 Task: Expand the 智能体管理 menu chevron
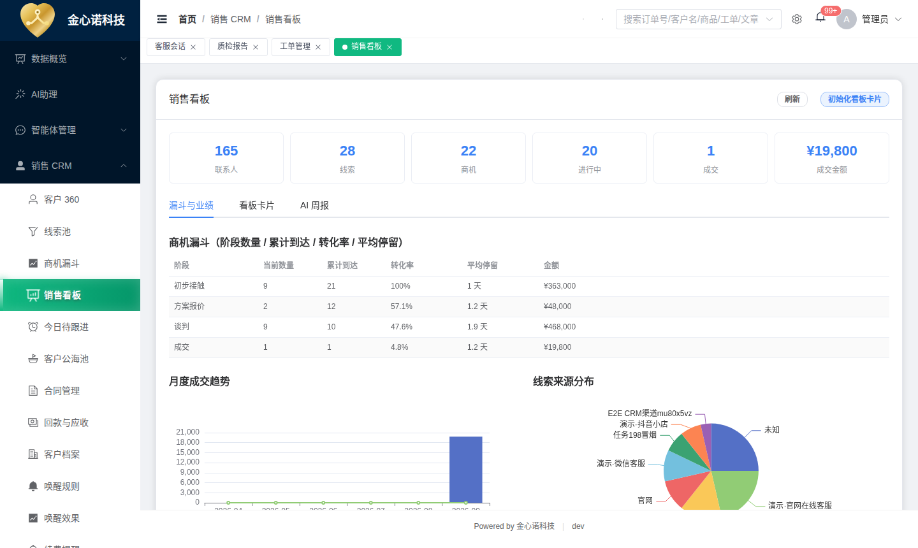click(x=124, y=130)
